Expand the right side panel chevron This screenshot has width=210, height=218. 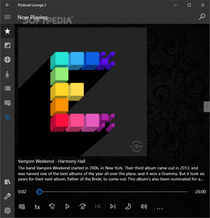coord(207,107)
